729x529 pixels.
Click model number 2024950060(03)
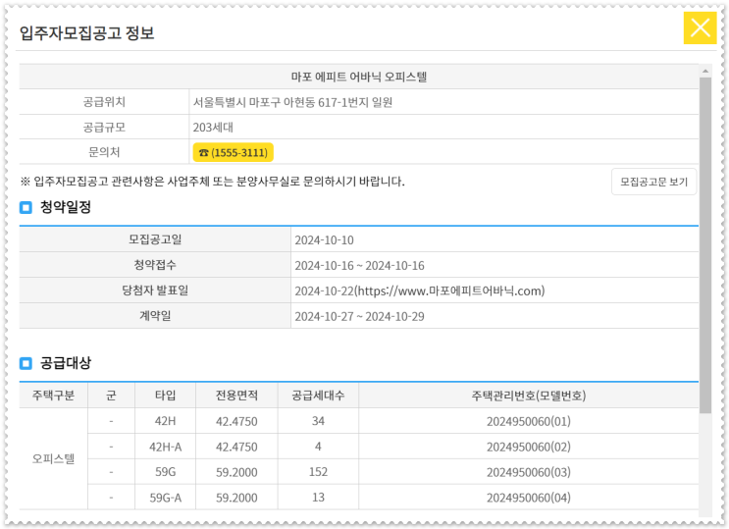529,473
